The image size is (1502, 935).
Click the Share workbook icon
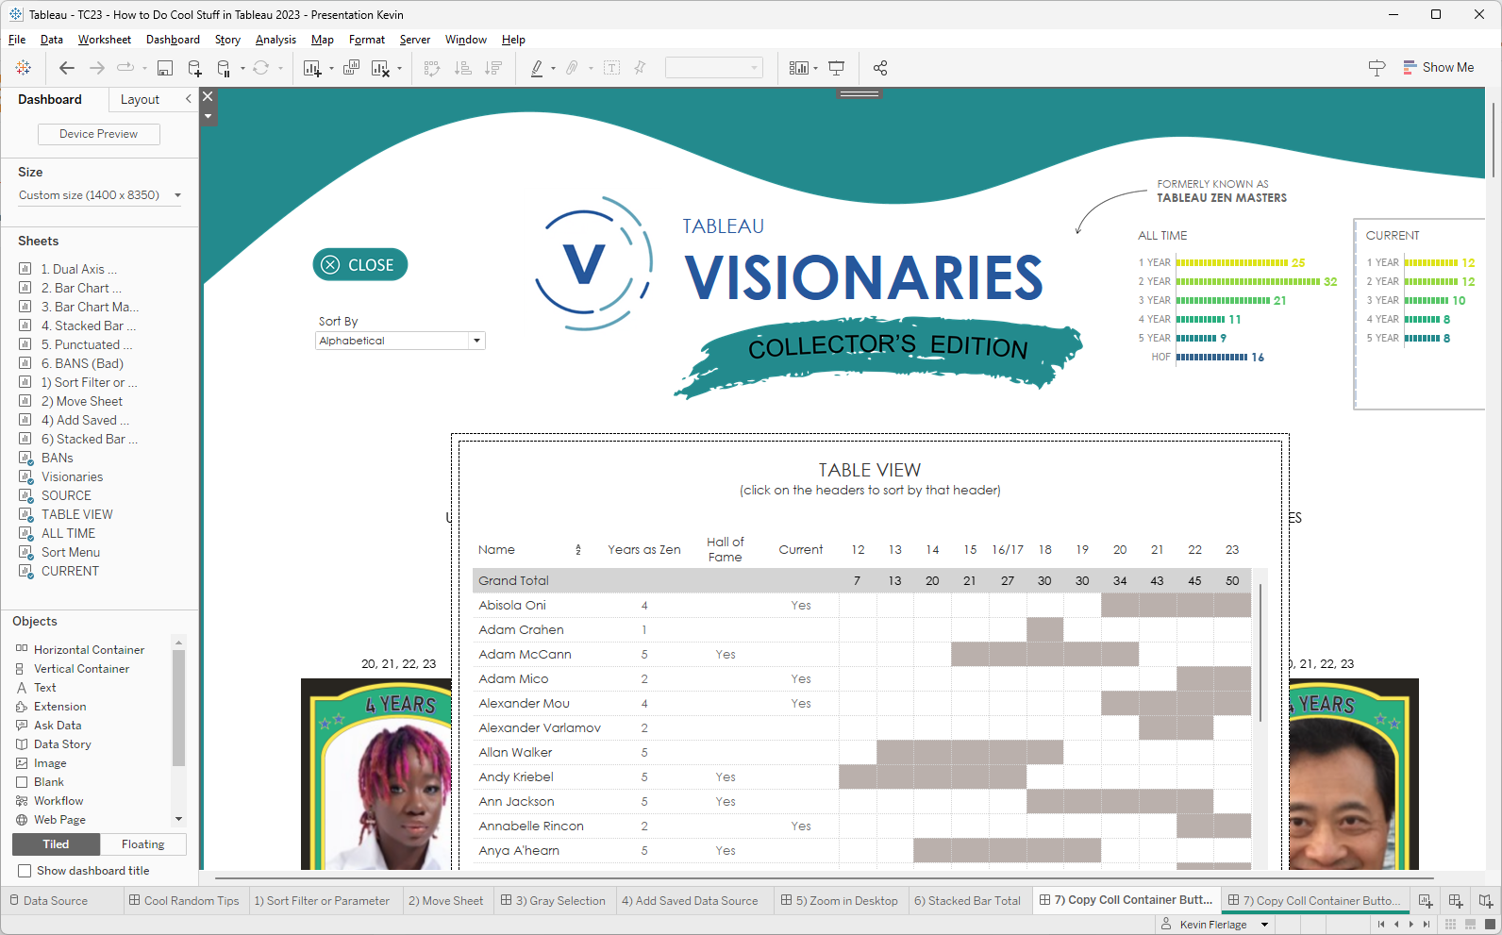tap(880, 68)
